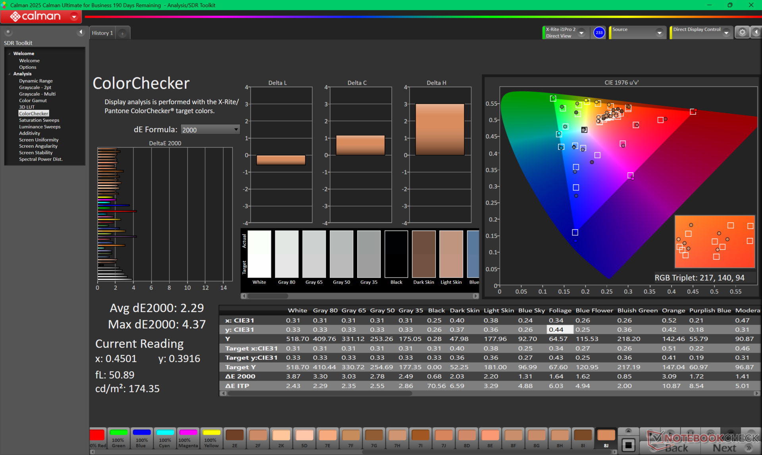Open the settings gear icon
Viewport: 762px width, 455px height.
pos(742,33)
